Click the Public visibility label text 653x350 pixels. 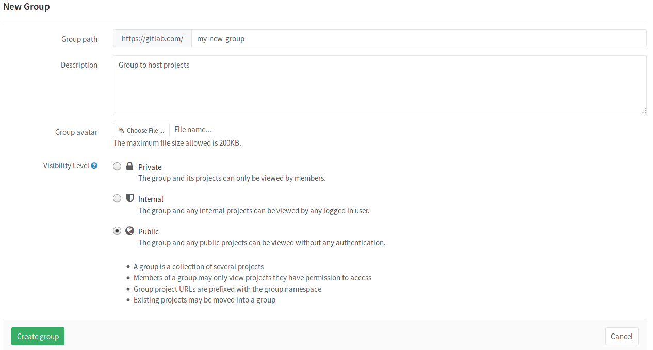148,231
